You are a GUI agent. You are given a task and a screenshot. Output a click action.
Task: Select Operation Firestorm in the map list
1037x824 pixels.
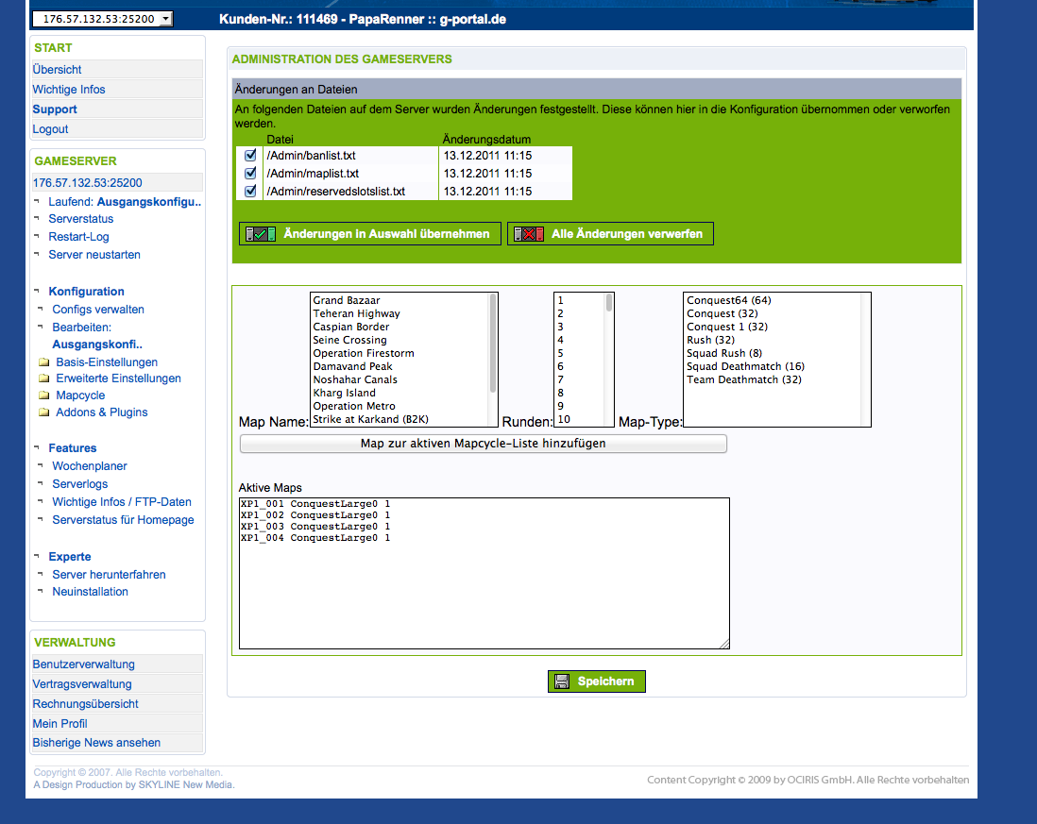[364, 353]
